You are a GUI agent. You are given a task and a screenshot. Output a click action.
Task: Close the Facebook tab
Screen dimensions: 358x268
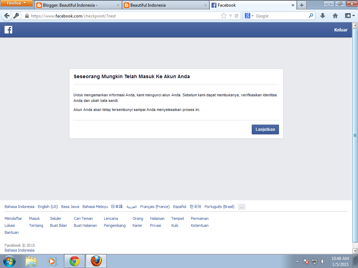click(x=293, y=5)
